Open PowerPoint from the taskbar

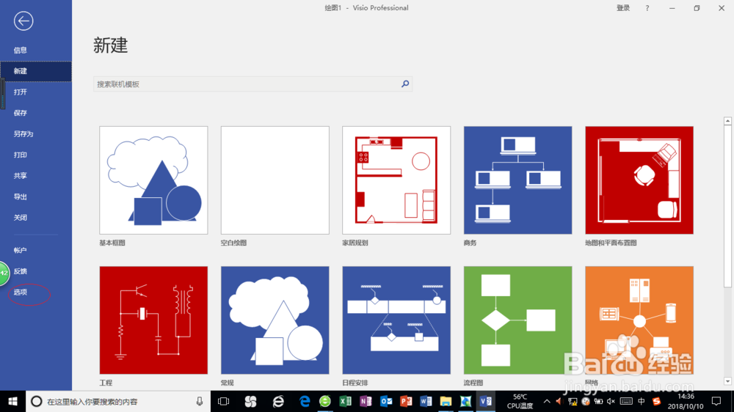point(406,401)
